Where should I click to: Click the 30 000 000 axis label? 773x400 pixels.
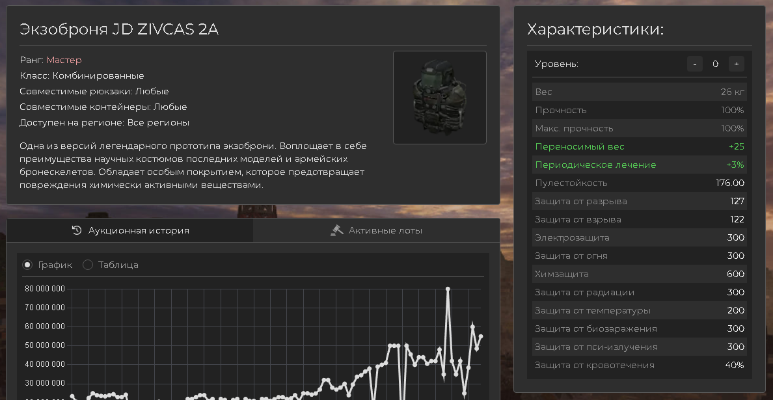coord(45,383)
